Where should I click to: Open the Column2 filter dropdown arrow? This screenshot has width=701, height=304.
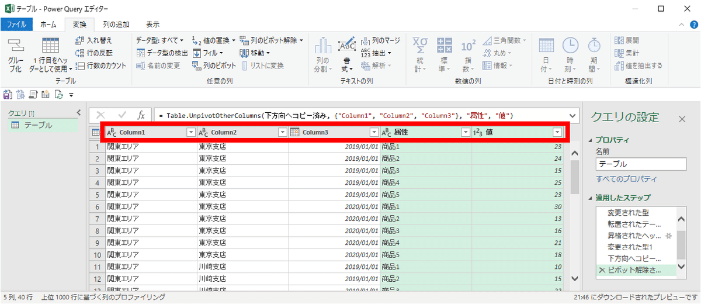(x=282, y=133)
